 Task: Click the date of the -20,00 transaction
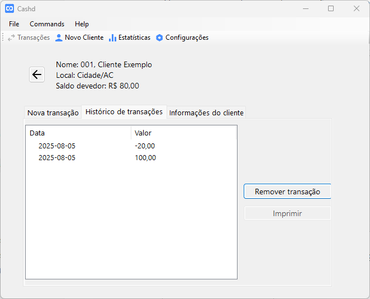click(57, 146)
